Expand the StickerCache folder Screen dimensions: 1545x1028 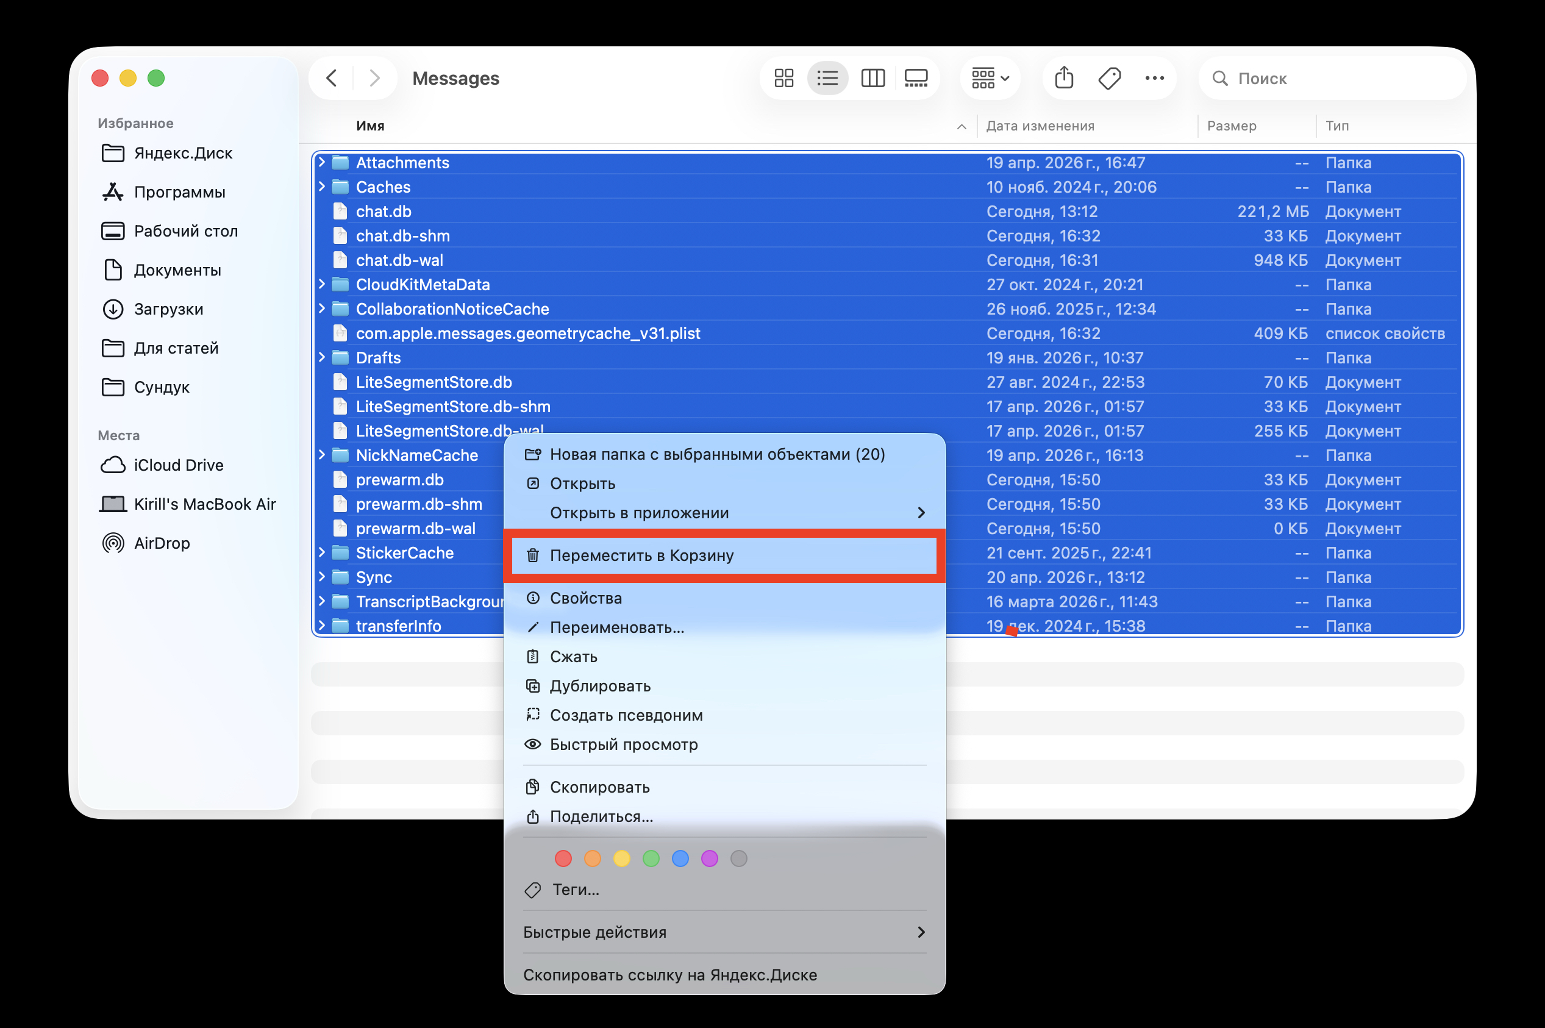[321, 552]
